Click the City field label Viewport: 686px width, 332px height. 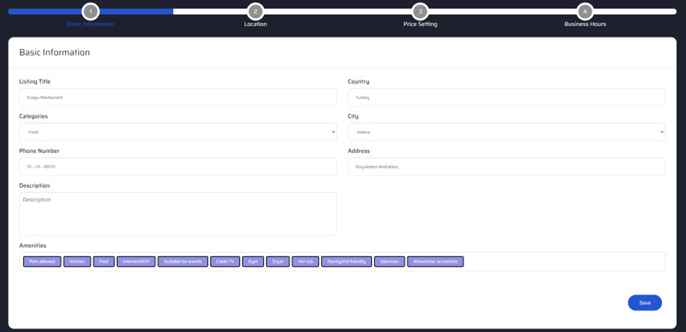click(x=353, y=117)
